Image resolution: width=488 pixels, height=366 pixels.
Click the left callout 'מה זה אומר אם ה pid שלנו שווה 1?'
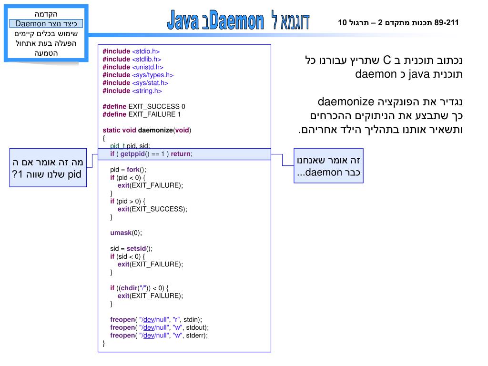click(48, 168)
